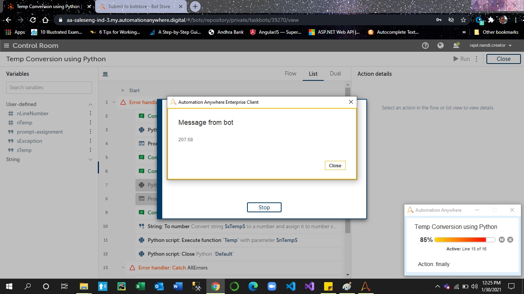Screen dimensions: 524x294
Task: Switch to the Flow view tab
Action: click(x=290, y=73)
